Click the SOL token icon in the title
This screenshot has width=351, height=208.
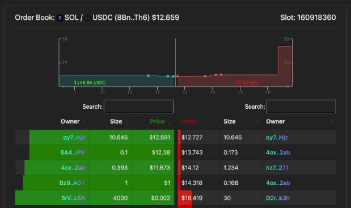click(x=60, y=18)
